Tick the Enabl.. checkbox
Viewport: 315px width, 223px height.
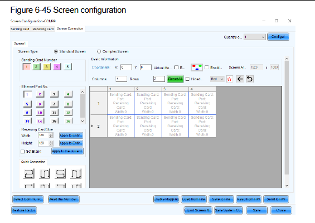tap(206, 67)
